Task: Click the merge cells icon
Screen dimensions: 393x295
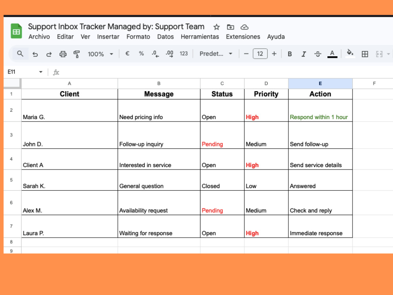Action: [x=379, y=54]
